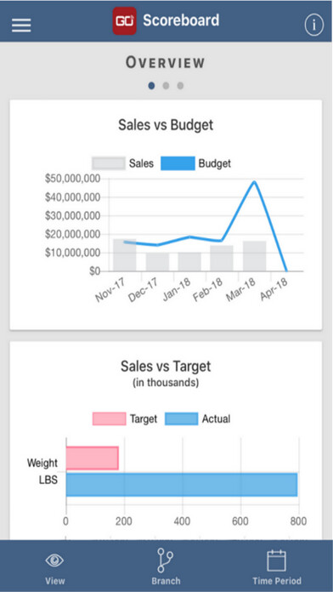Select the first page indicator dot
This screenshot has width=333, height=592.
tap(151, 86)
